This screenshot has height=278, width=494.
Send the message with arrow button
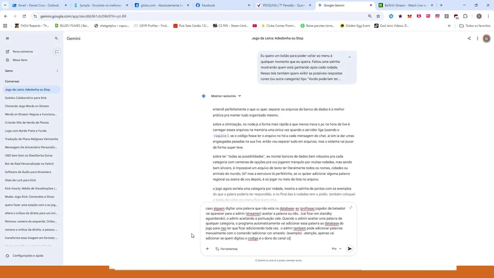(x=350, y=249)
